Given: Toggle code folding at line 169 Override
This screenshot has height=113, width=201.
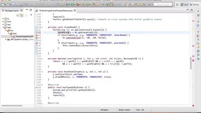Looking at the screenshot, I should (x=42, y=103).
